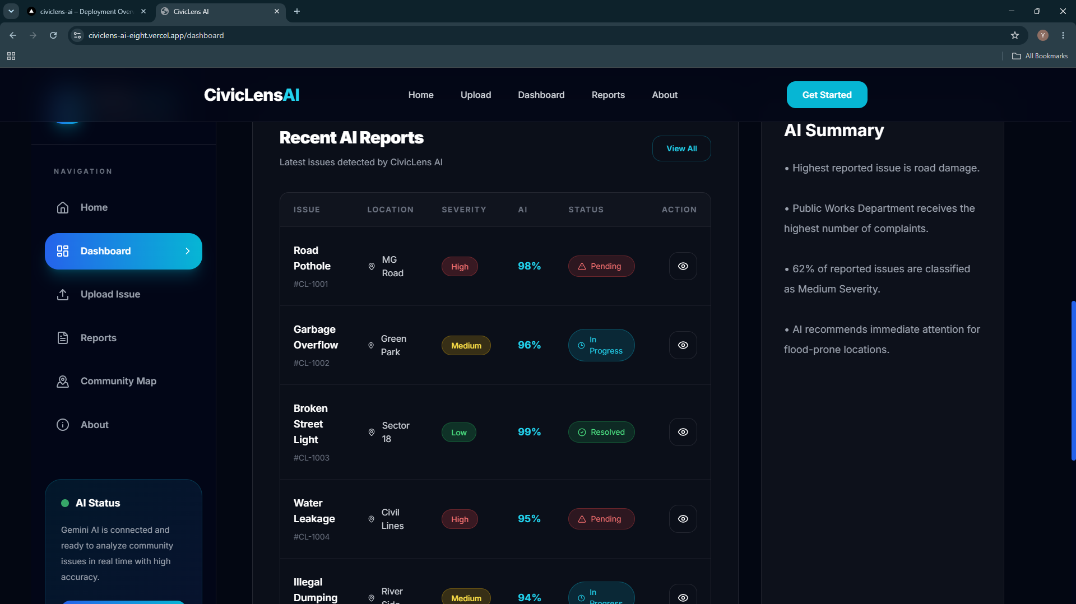Click the Medium severity badge for Garbage Overflow

coord(466,346)
